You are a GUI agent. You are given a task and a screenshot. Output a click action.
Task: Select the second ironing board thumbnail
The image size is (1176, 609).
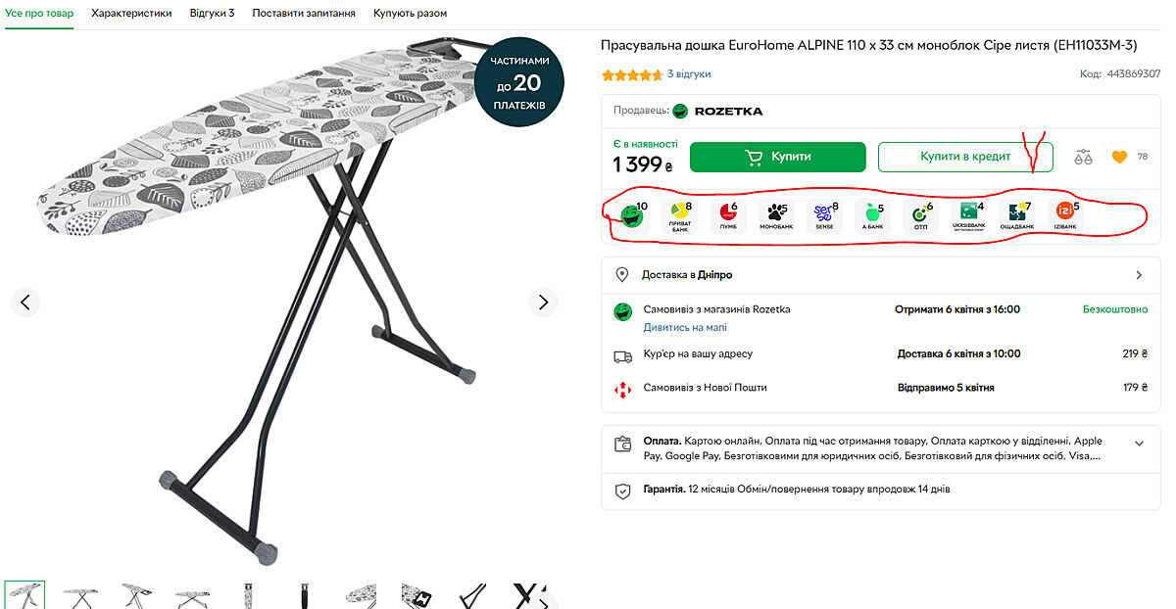point(79,594)
